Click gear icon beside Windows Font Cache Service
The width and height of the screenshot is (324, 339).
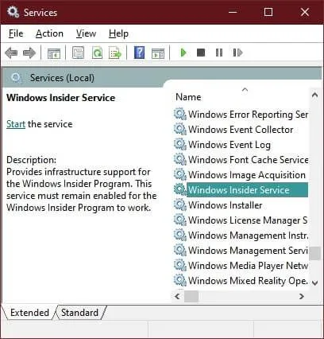180,159
